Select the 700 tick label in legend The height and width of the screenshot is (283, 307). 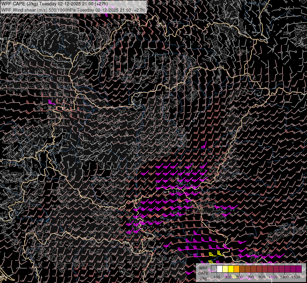click(251, 277)
